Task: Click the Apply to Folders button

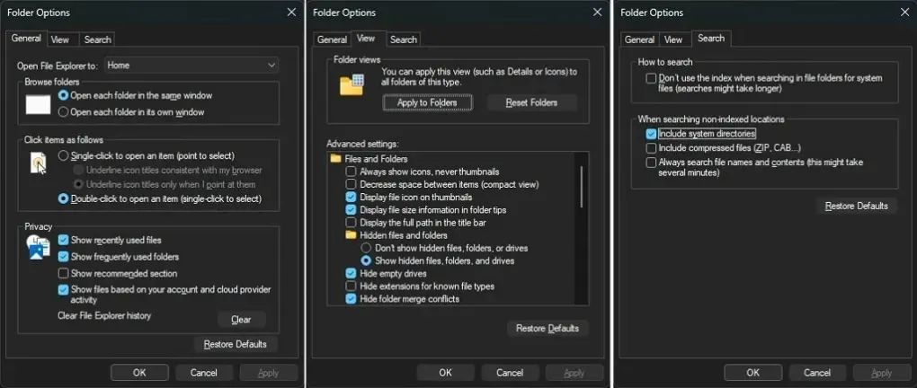Action: click(x=427, y=102)
